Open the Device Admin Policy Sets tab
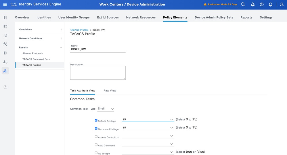Image resolution: width=287 pixels, height=155 pixels. click(x=214, y=17)
